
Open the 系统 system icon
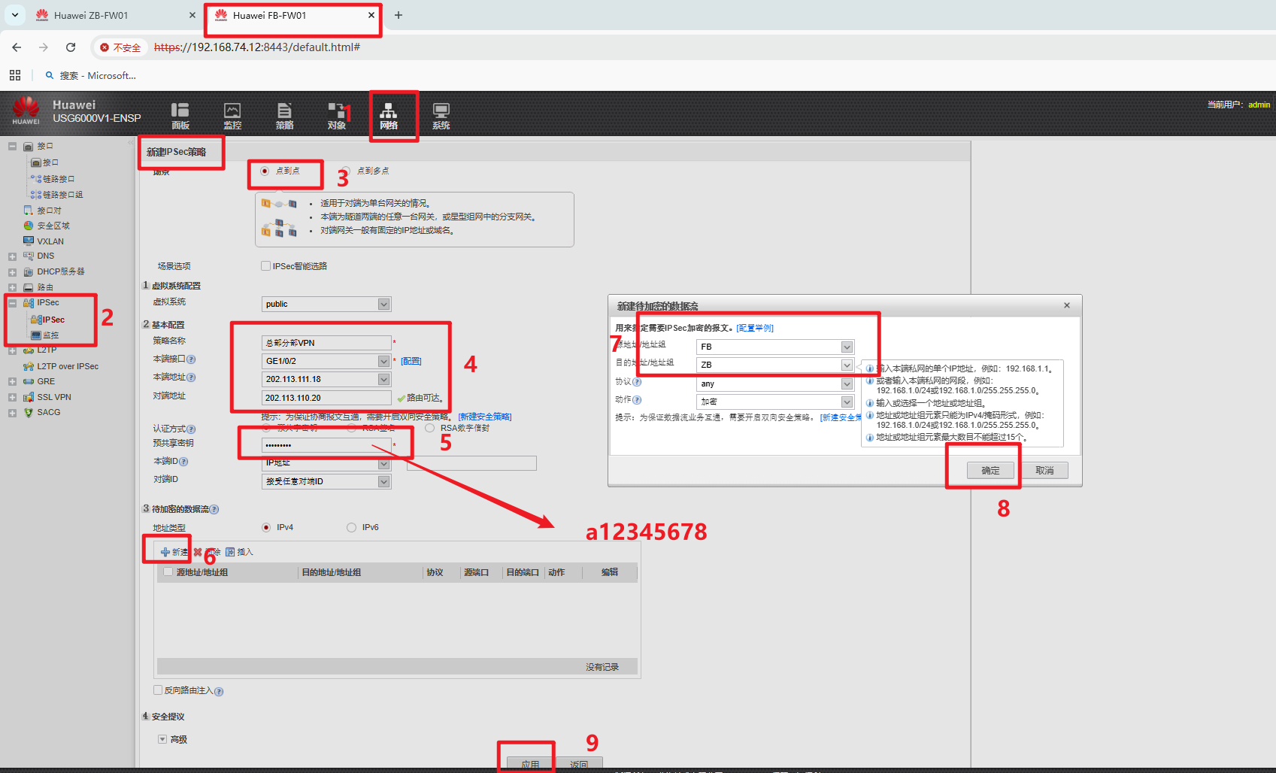441,115
